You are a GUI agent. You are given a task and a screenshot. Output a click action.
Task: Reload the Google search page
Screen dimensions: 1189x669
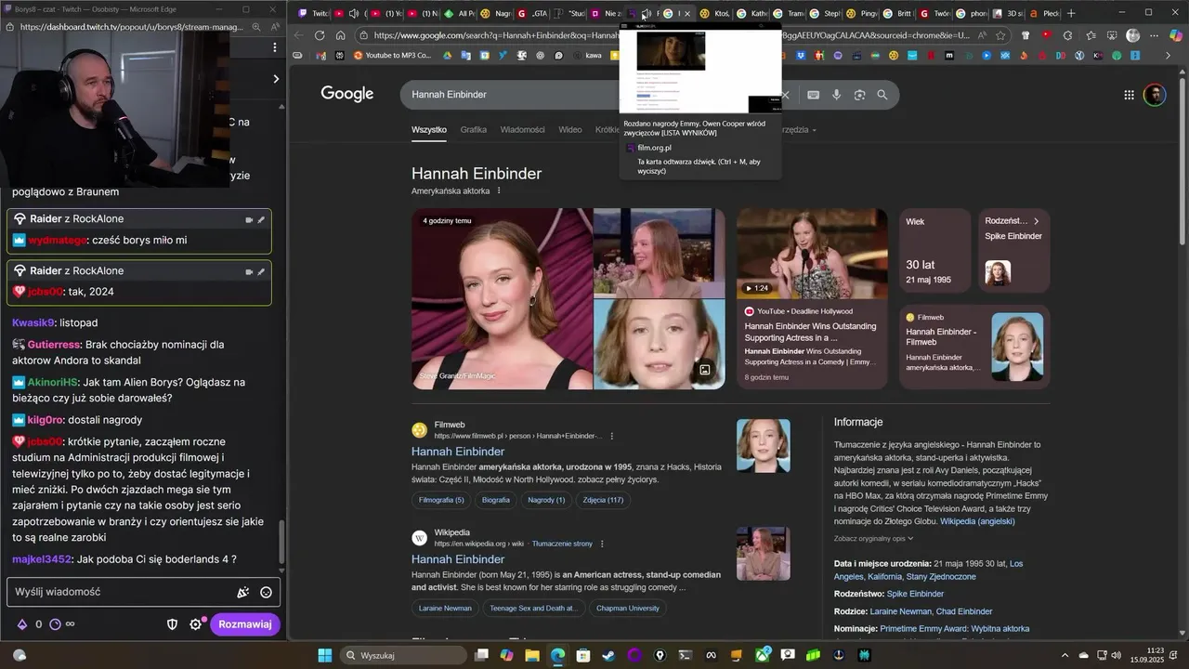pyautogui.click(x=320, y=35)
